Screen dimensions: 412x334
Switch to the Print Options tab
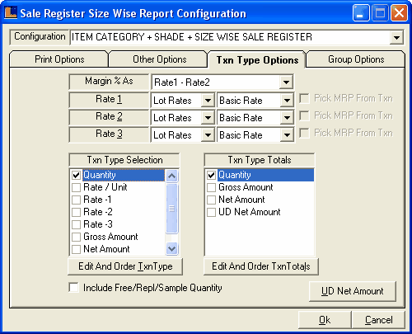[x=59, y=59]
